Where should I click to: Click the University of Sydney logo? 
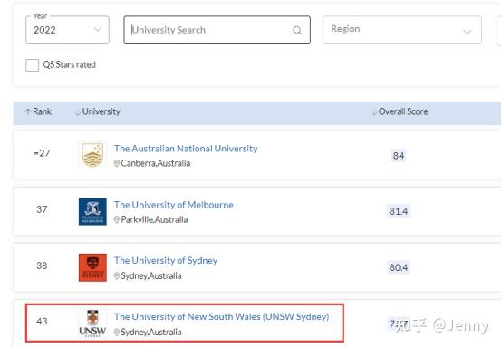(x=92, y=267)
